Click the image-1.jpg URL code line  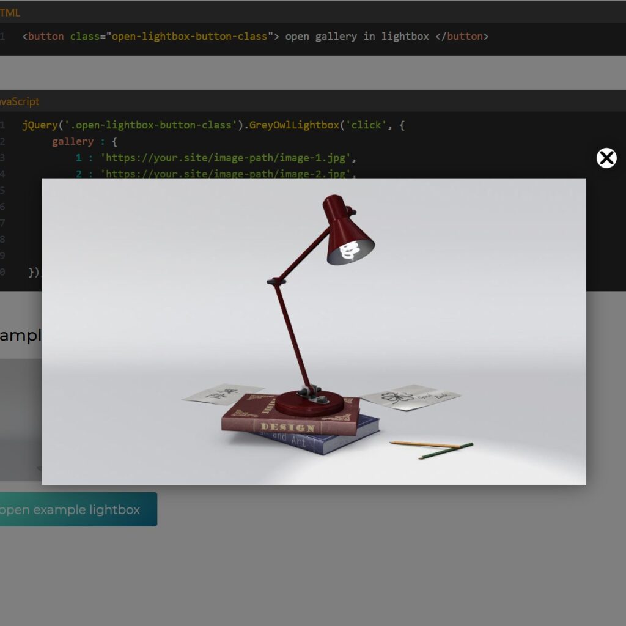pyautogui.click(x=216, y=158)
